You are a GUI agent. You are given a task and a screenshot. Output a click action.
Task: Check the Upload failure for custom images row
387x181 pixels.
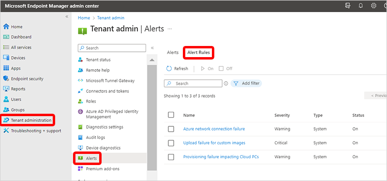171,143
